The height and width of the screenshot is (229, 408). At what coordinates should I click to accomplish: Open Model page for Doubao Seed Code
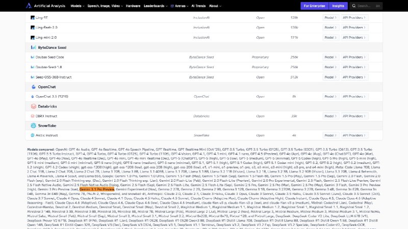330,57
